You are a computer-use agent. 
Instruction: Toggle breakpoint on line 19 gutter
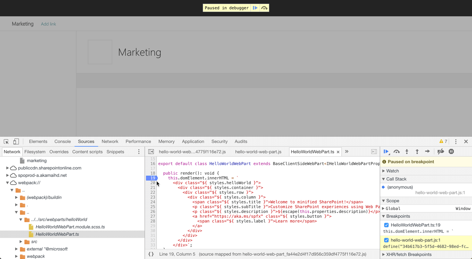[x=152, y=178]
